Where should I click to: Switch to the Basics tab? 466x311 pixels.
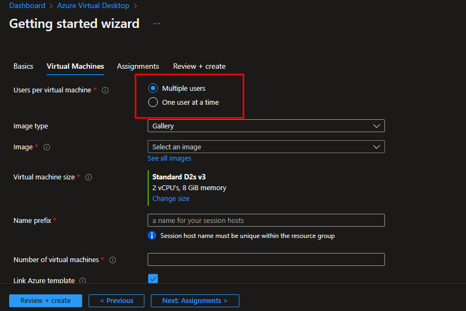tap(23, 66)
